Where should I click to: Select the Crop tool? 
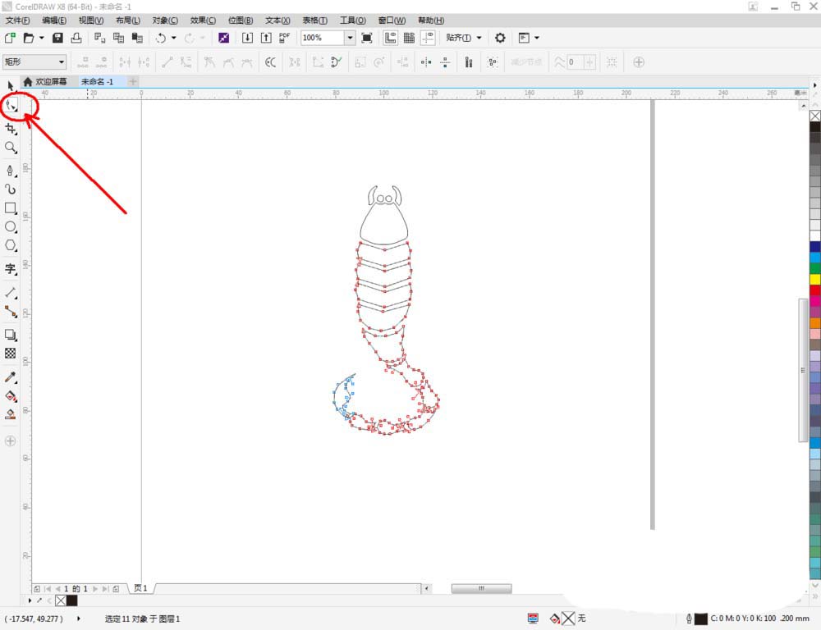pyautogui.click(x=11, y=129)
